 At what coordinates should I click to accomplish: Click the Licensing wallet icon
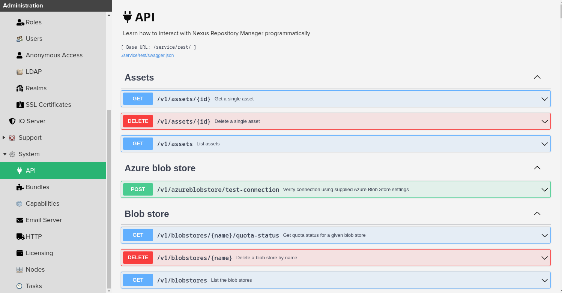[x=20, y=253]
